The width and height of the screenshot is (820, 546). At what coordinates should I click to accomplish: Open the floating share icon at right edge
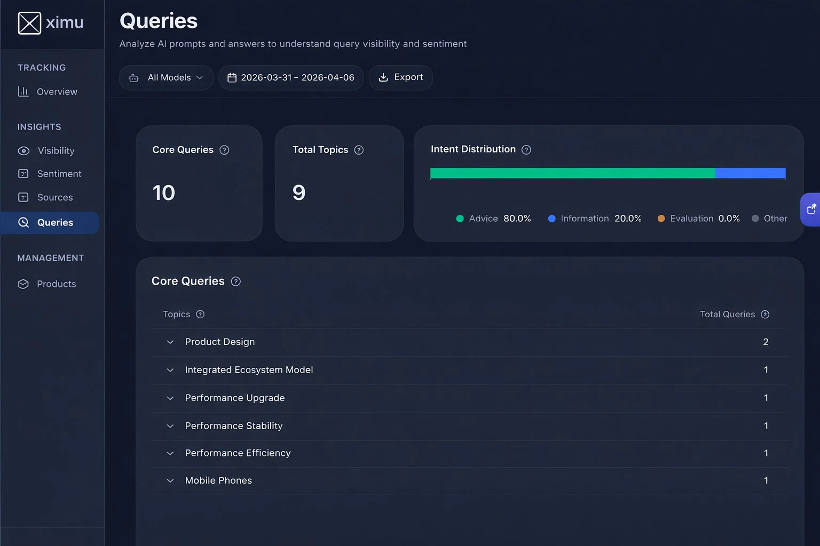click(x=811, y=210)
